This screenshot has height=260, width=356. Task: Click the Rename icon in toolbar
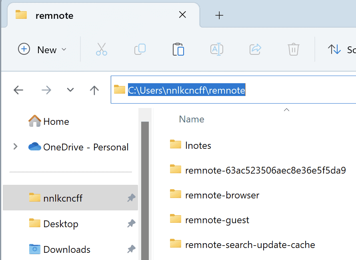[216, 50]
